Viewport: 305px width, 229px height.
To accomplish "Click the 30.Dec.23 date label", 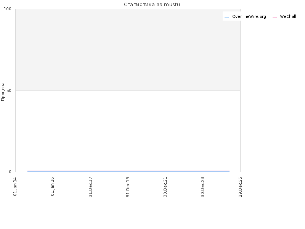I will (x=202, y=187).
